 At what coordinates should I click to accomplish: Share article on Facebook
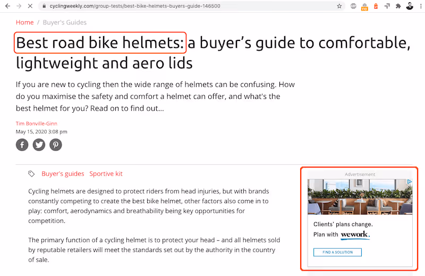click(x=22, y=145)
